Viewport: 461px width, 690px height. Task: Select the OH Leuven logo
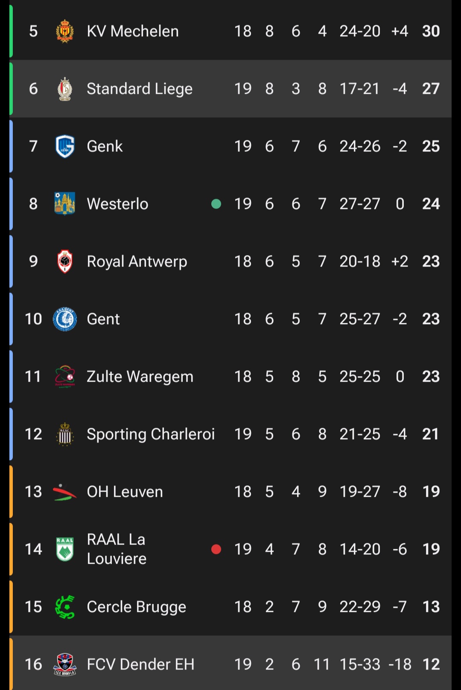tap(65, 492)
